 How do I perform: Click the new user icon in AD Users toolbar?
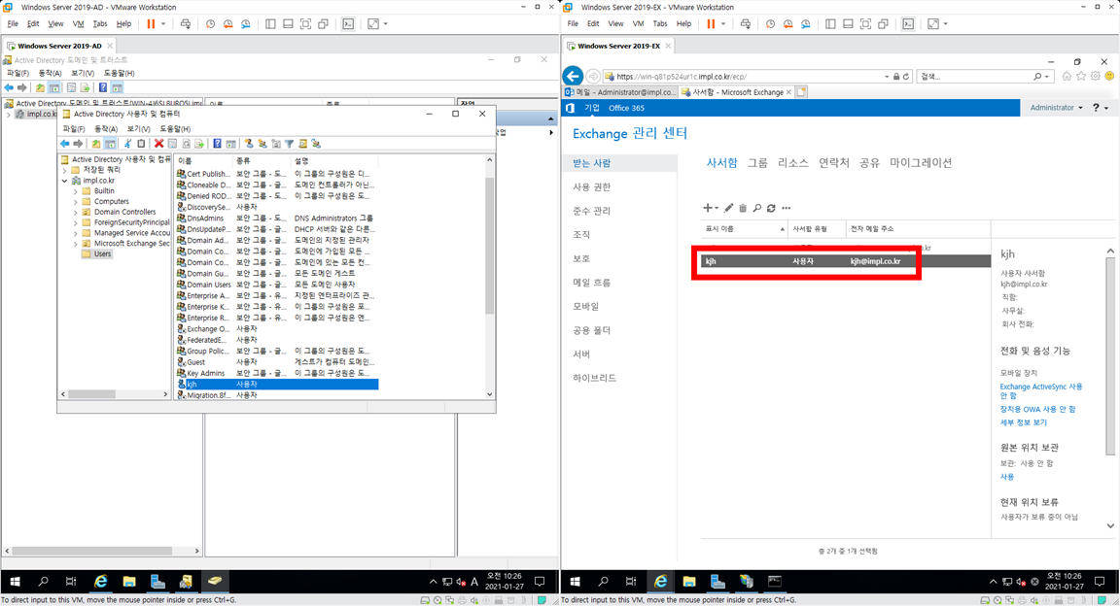pos(249,144)
